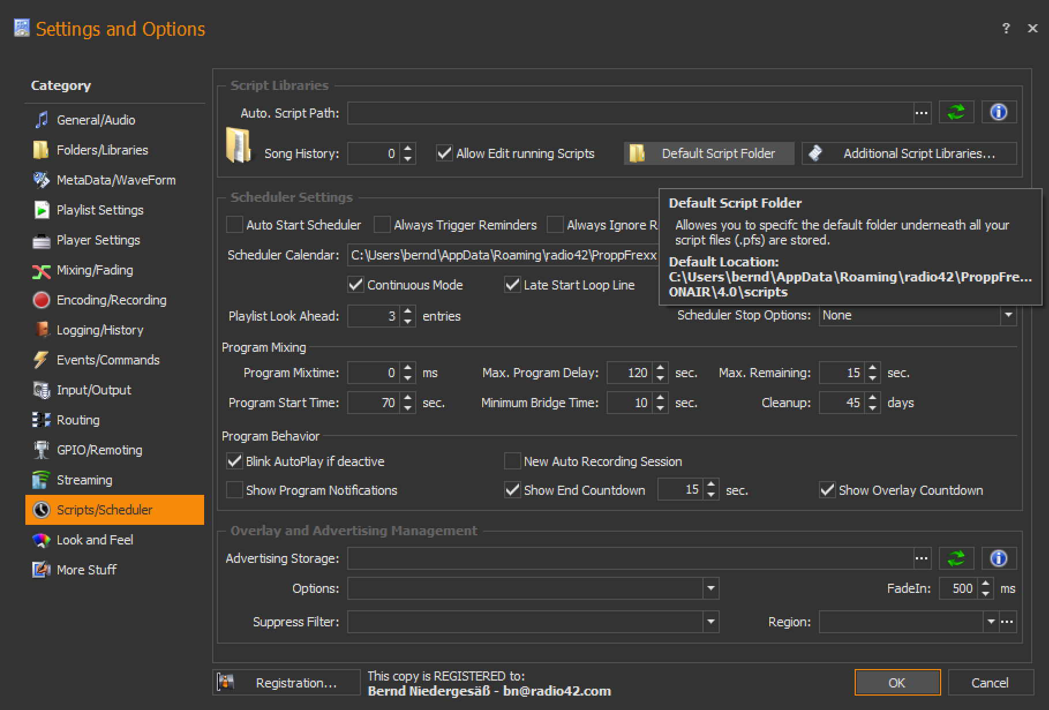The width and height of the screenshot is (1049, 710).
Task: Click the green refresh icon beside Auto. Script Path
Action: click(956, 112)
